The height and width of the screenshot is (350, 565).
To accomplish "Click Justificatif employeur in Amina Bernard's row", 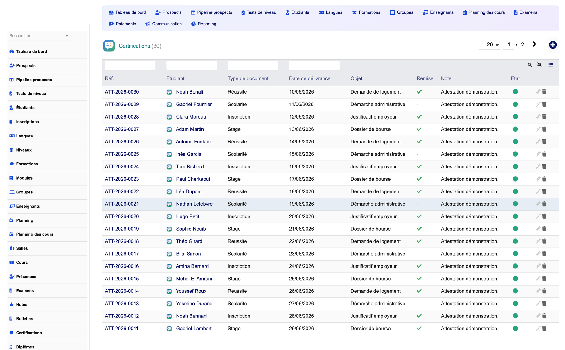I will click(x=373, y=266).
